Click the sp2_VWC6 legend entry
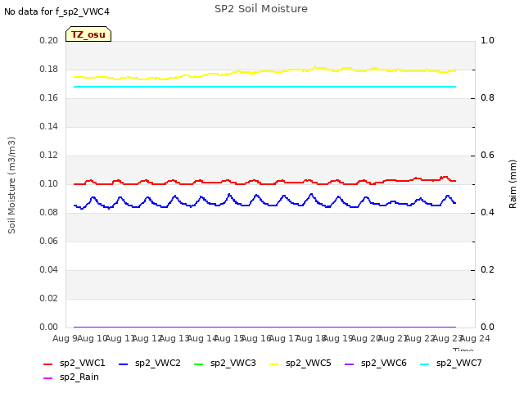The width and height of the screenshot is (524, 393). point(376,363)
